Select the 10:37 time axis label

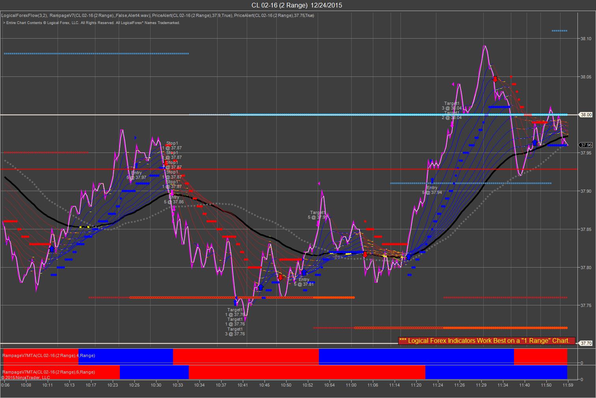point(221,385)
